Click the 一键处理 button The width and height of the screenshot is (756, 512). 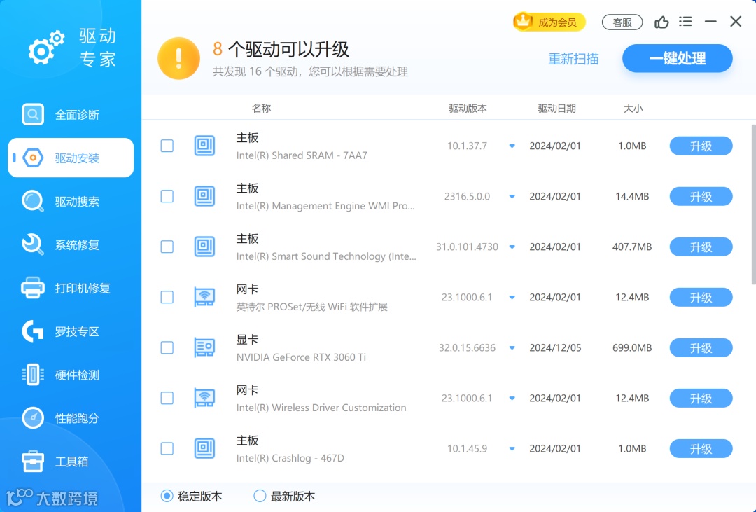678,58
